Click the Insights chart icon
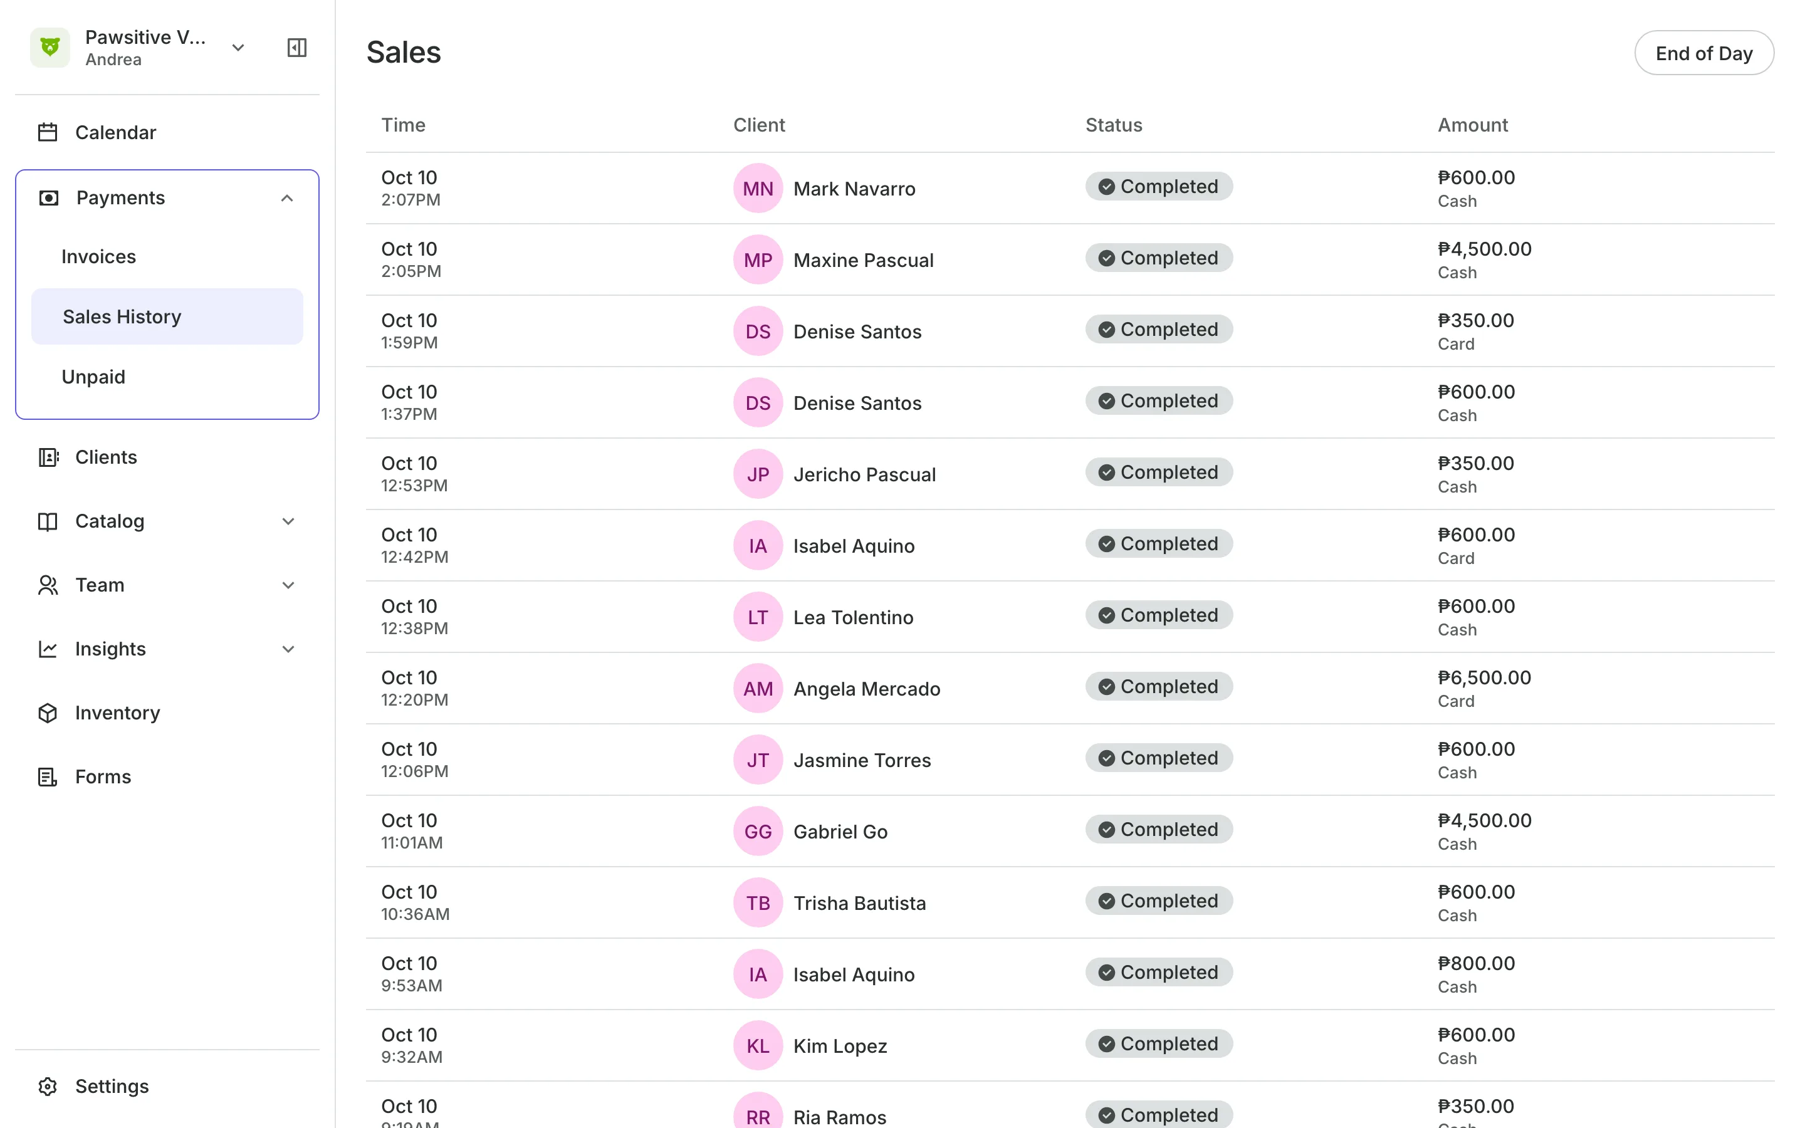The width and height of the screenshot is (1805, 1128). coord(48,649)
